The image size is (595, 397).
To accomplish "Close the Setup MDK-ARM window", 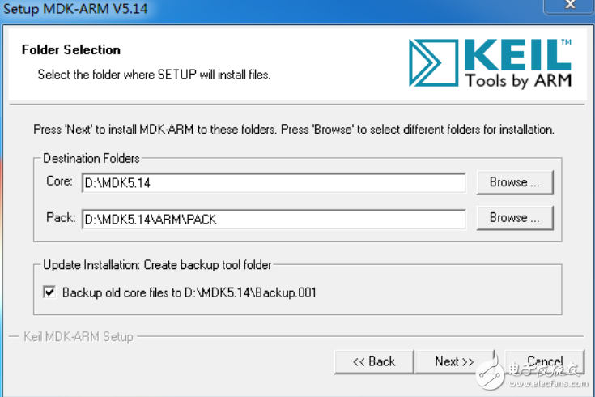I will point(569,6).
